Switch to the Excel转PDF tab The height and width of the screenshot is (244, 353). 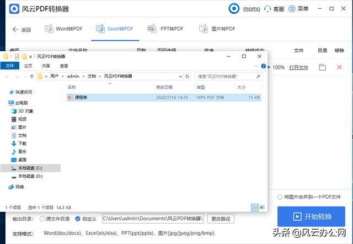pyautogui.click(x=115, y=29)
